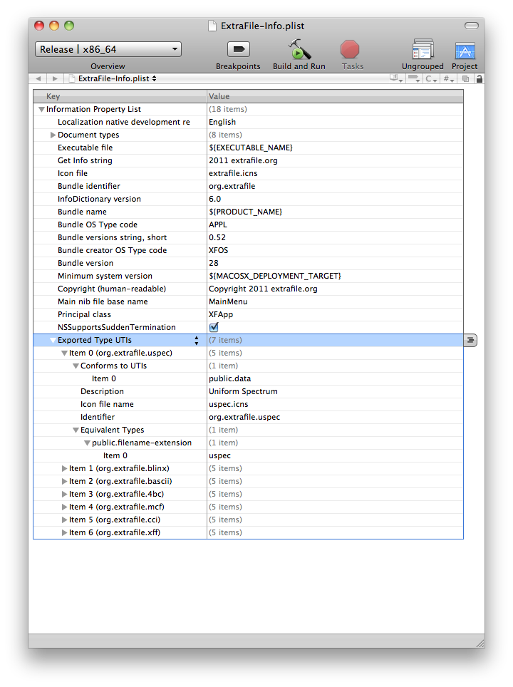Click the lock icon in navigation bar
Screen dimensions: 513x687
click(480, 79)
